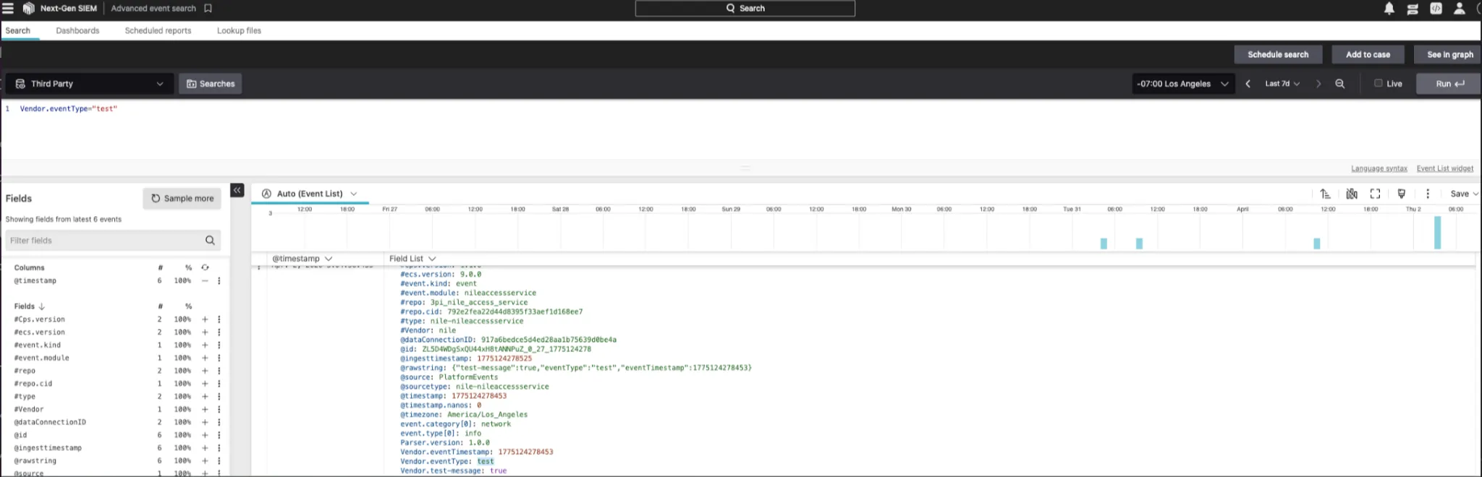The image size is (1482, 477).
Task: Open the Field List column dropdown
Action: coord(412,259)
